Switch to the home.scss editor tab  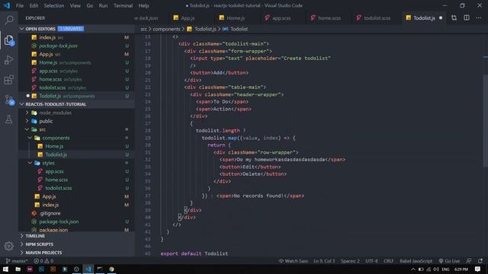pyautogui.click(x=329, y=18)
